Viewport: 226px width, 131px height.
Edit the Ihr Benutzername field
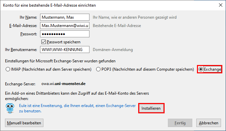click(x=65, y=50)
